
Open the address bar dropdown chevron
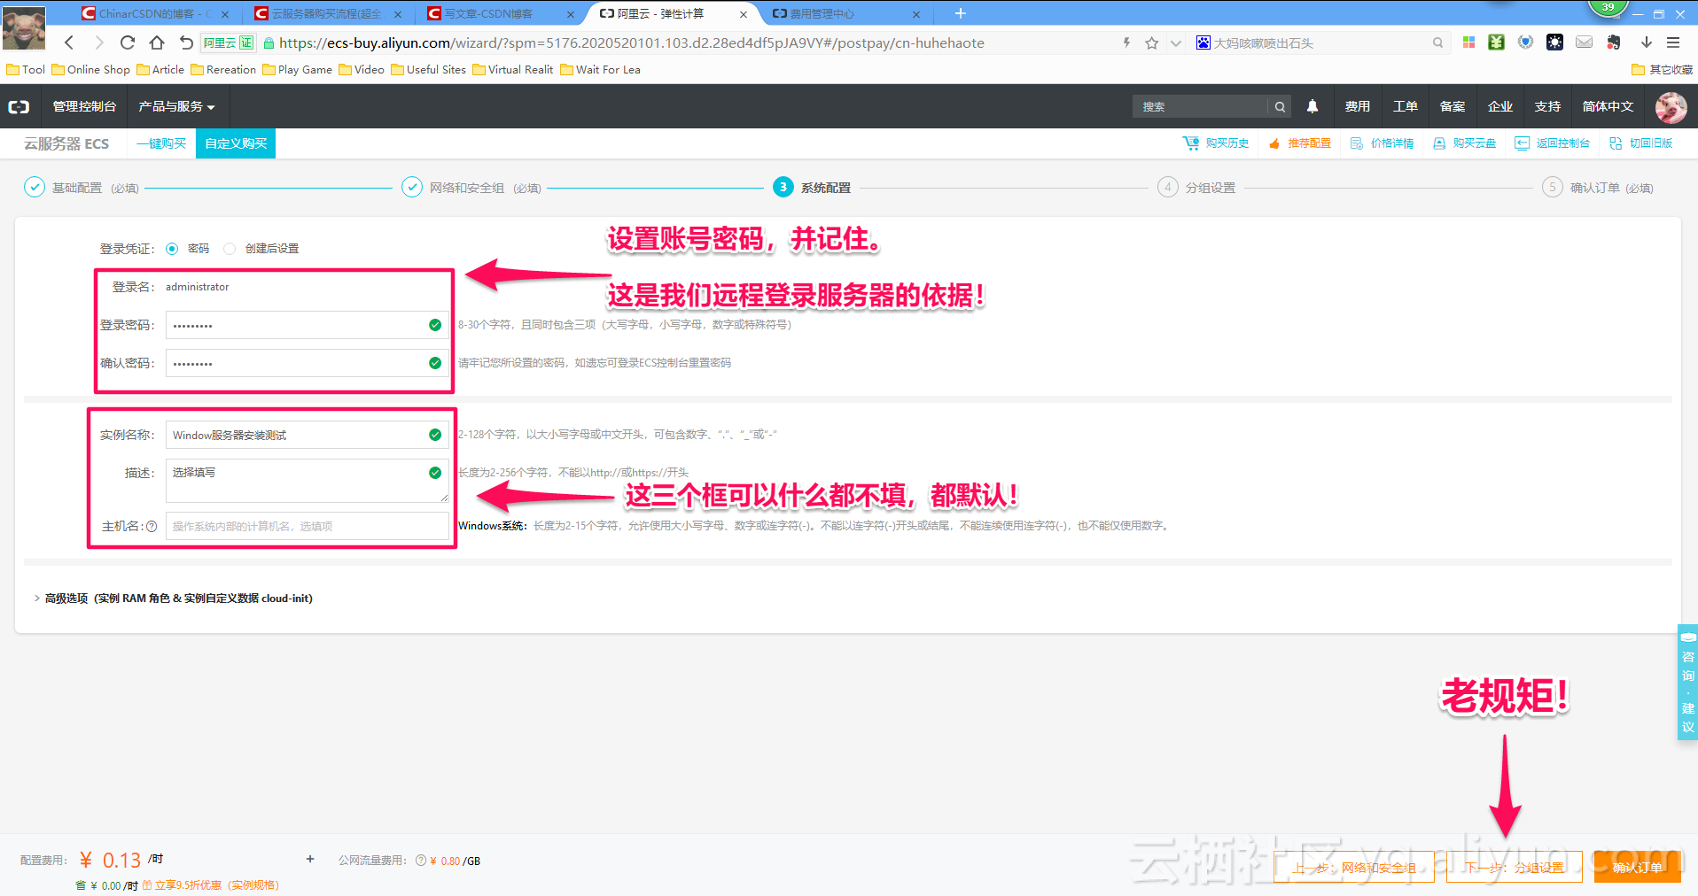[x=1176, y=42]
